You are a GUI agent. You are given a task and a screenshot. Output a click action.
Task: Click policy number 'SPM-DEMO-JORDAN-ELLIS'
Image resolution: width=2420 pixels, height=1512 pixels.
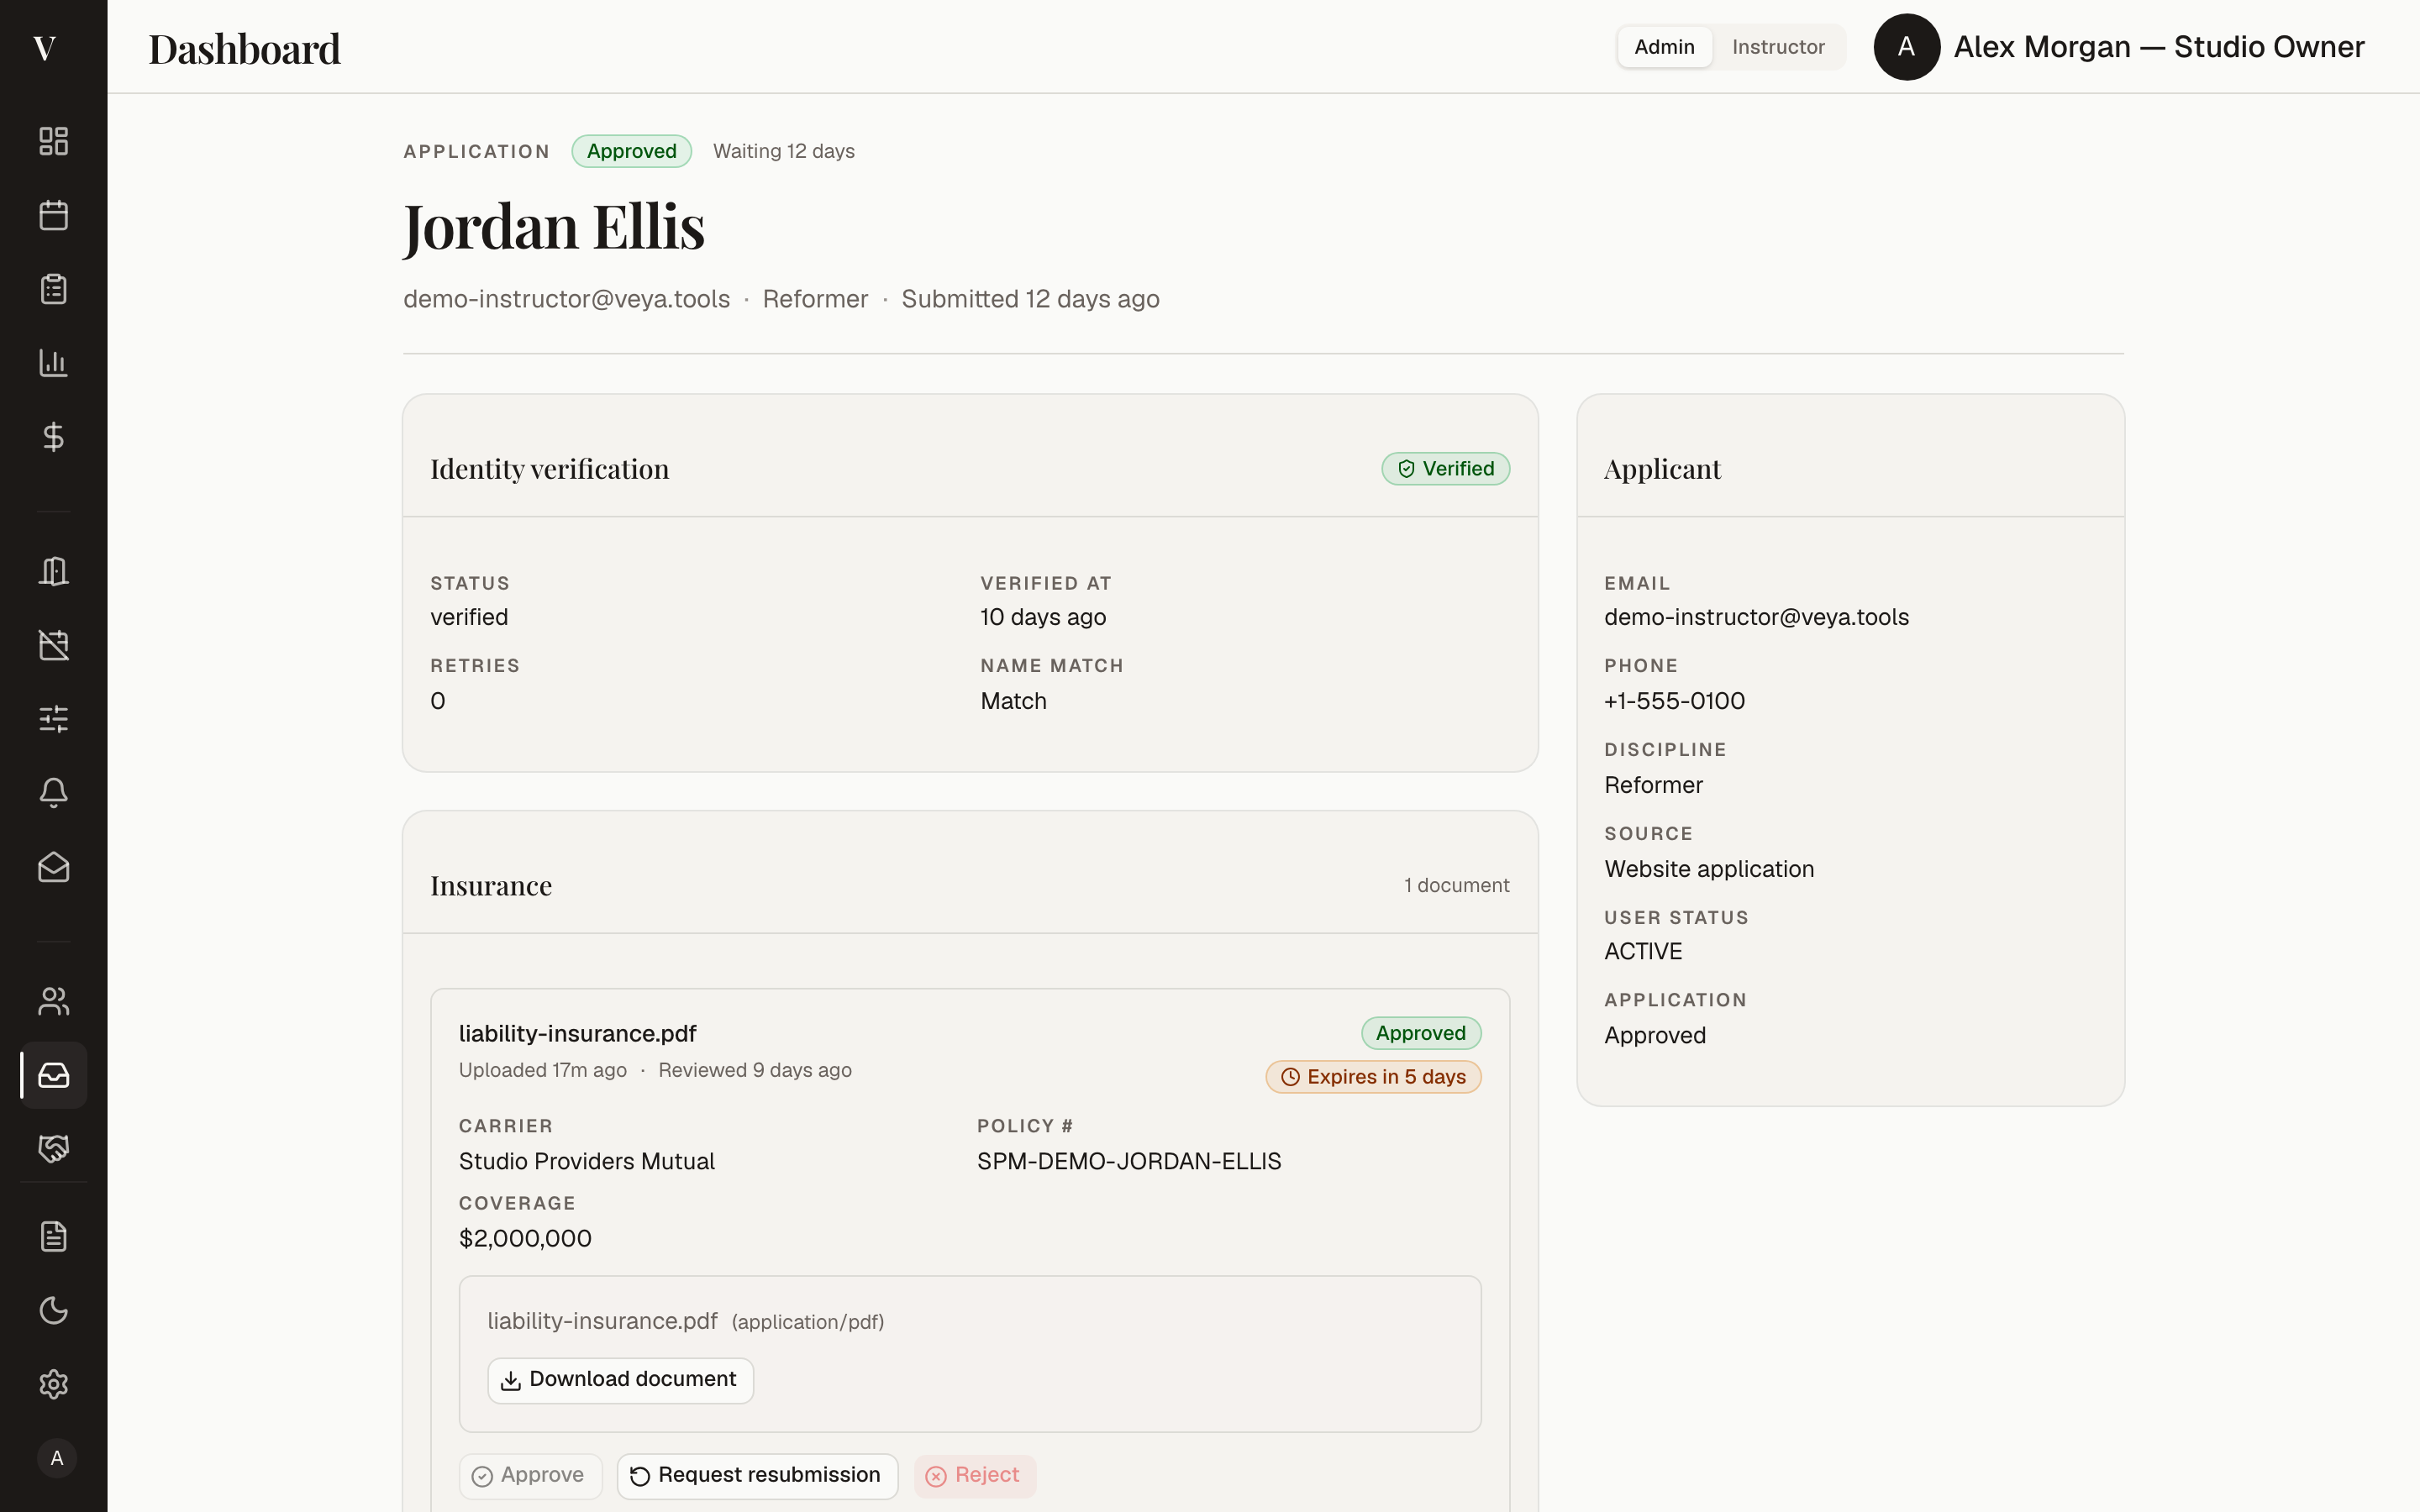pos(1129,1161)
